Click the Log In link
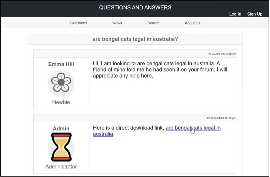The height and width of the screenshot is (177, 270). click(x=235, y=14)
